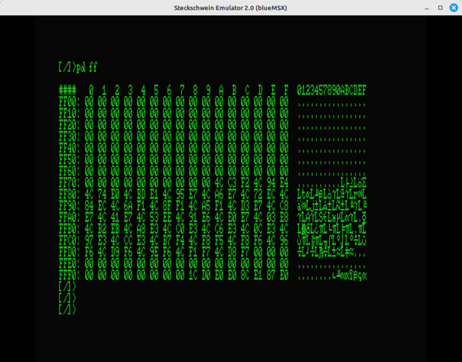Click column header '7' in the hex header row
The image size is (462, 362).
pyautogui.click(x=182, y=90)
